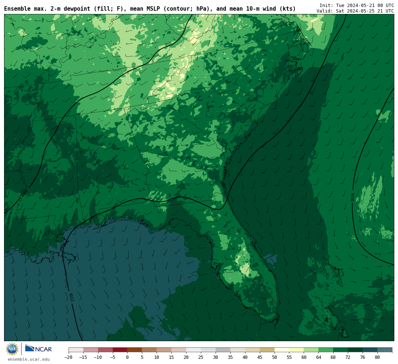398x364 pixels.
Task: Click the colorbar label 72
Action: pyautogui.click(x=348, y=357)
